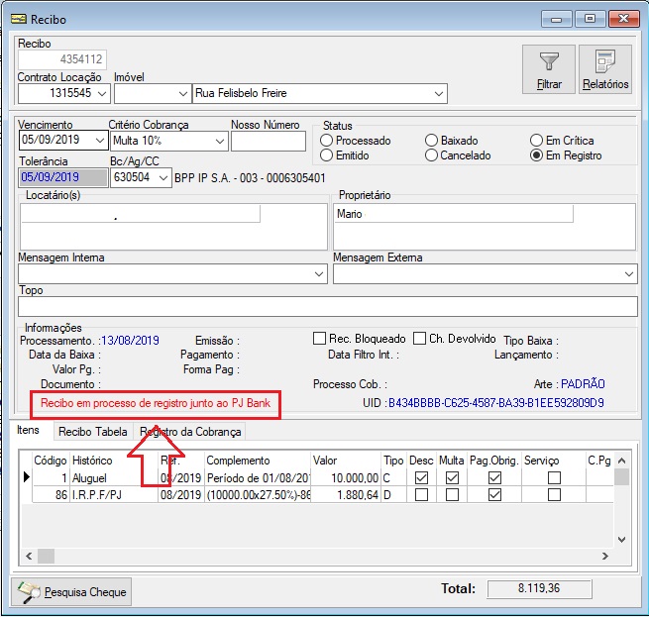Expand the Contrato Locação dropdown
The height and width of the screenshot is (617, 649).
[x=102, y=93]
